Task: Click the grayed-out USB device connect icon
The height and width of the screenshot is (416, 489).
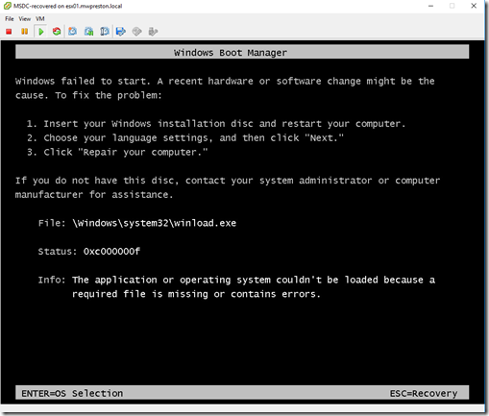Action: click(153, 32)
